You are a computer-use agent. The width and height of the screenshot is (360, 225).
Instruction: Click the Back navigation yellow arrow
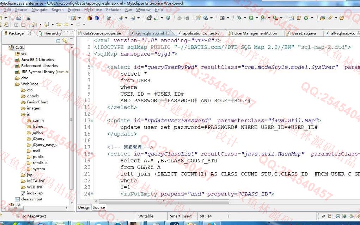pos(66,24)
